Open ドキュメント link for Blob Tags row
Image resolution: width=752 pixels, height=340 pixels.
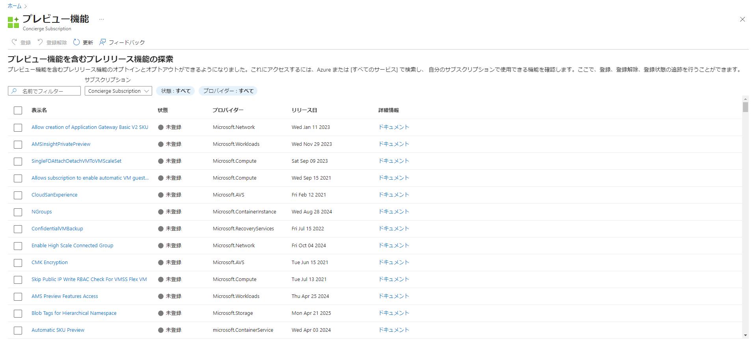394,313
